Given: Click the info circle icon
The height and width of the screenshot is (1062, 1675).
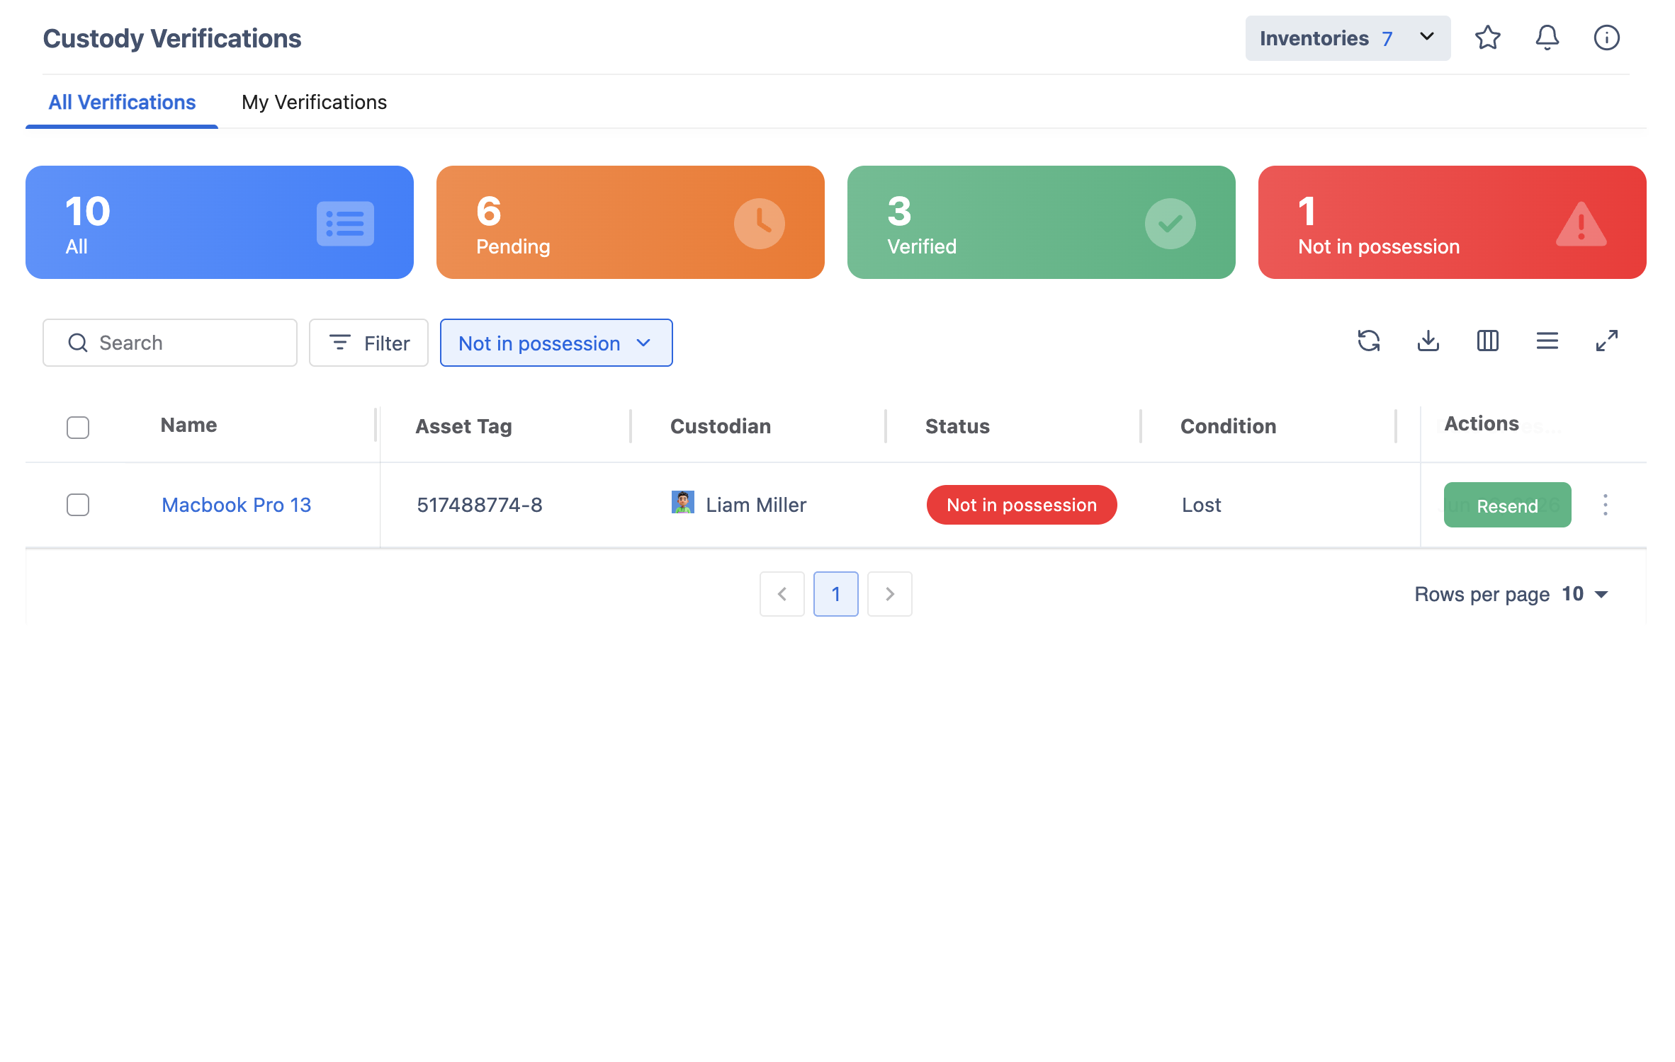Looking at the screenshot, I should pos(1606,38).
